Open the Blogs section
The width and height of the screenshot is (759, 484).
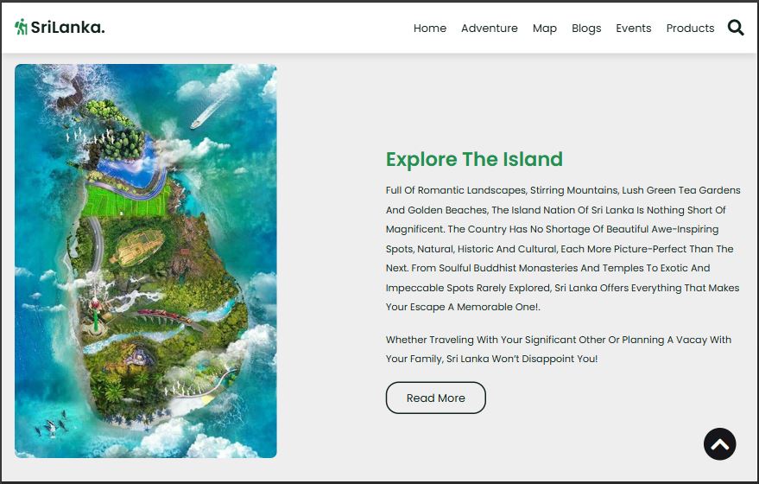pyautogui.click(x=586, y=29)
